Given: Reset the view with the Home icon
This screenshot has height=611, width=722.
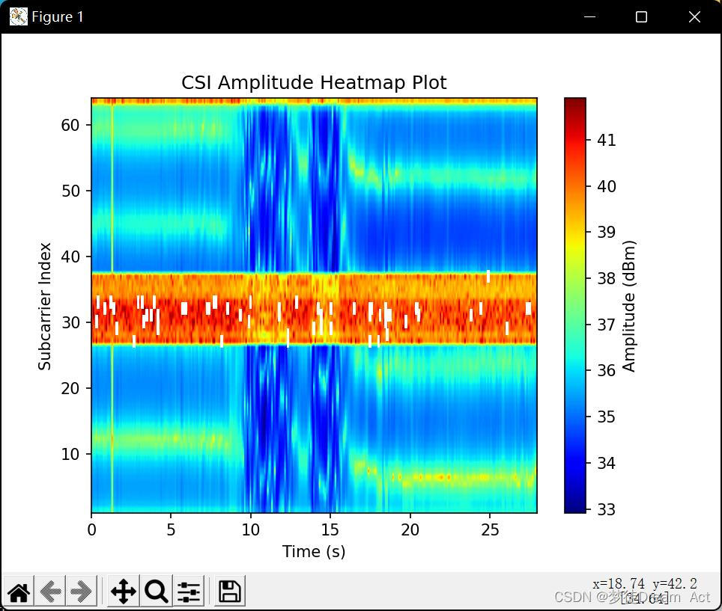Looking at the screenshot, I should (18, 591).
